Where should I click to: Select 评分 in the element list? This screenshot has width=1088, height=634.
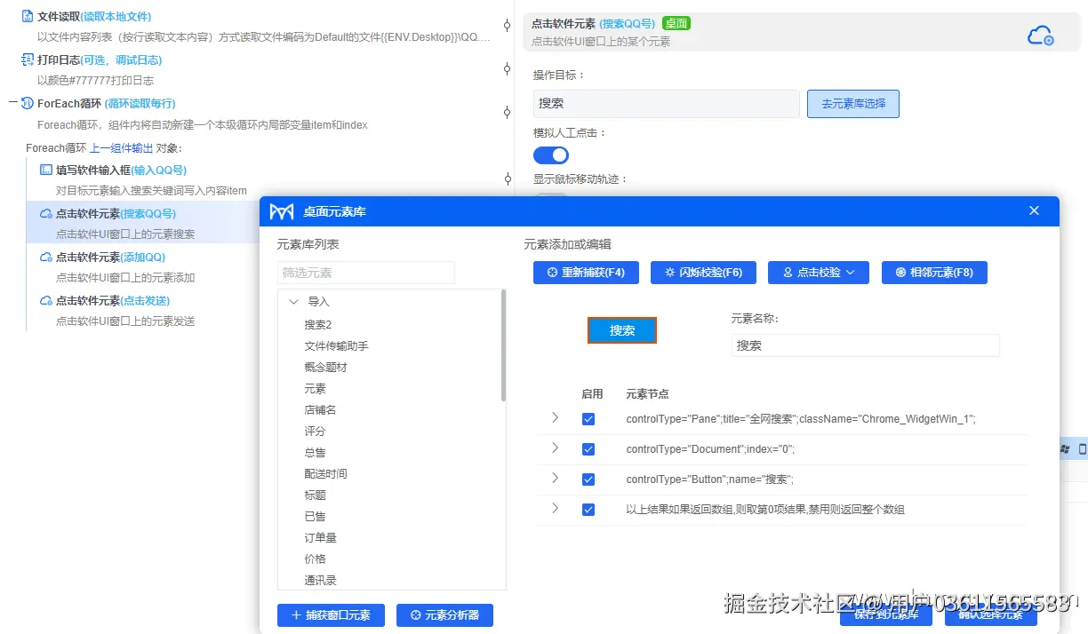pyautogui.click(x=315, y=432)
